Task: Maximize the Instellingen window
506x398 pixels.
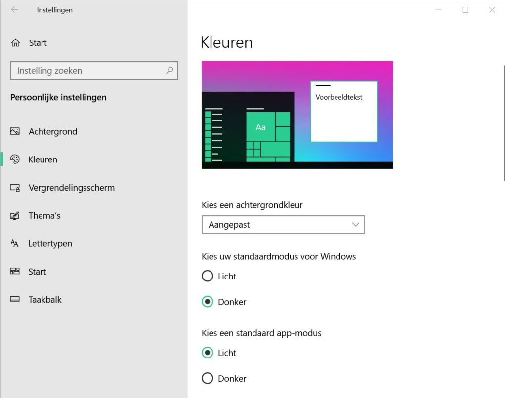Action: (465, 10)
